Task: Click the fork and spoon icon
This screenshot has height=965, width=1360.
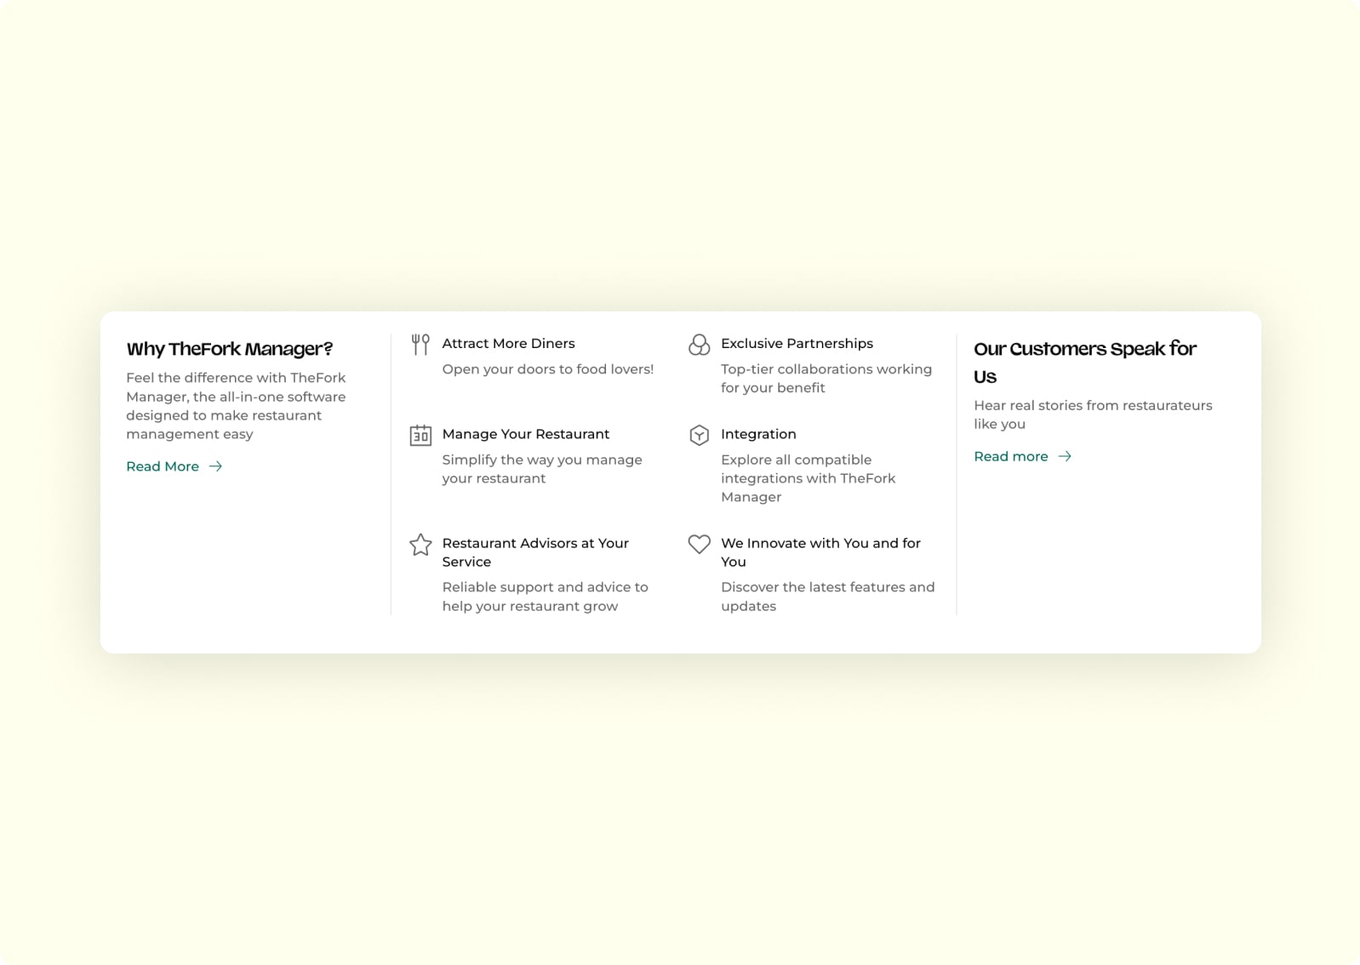Action: tap(420, 345)
